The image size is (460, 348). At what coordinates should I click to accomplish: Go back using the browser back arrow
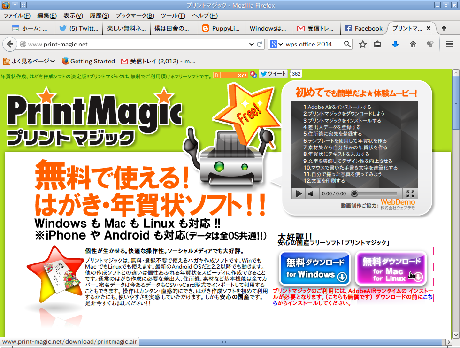click(x=10, y=44)
